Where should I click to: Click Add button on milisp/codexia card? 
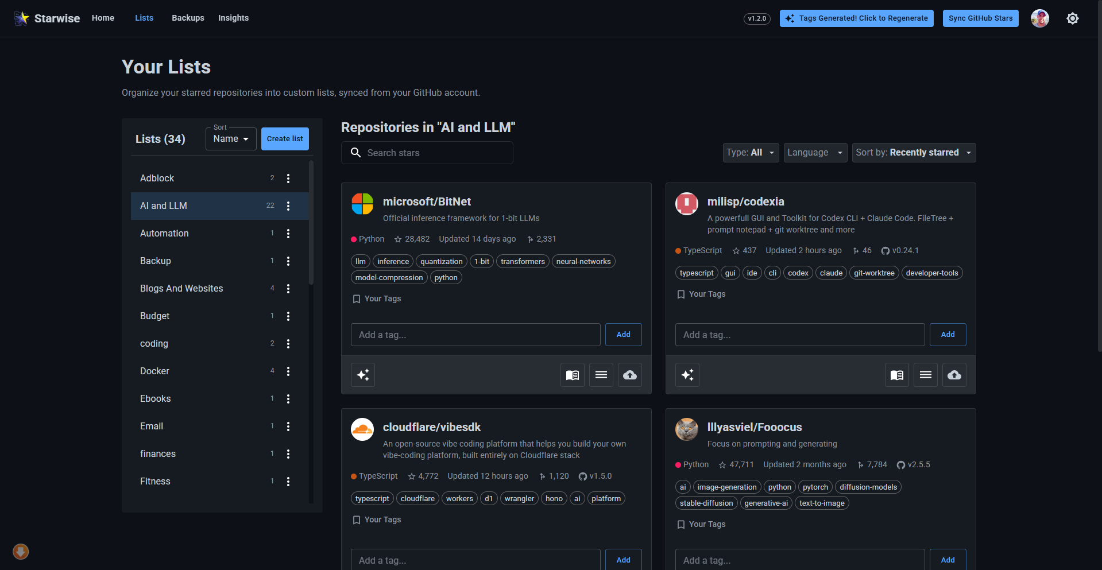pos(948,335)
